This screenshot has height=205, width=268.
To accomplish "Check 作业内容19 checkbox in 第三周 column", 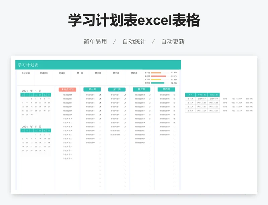I will coord(149,123).
